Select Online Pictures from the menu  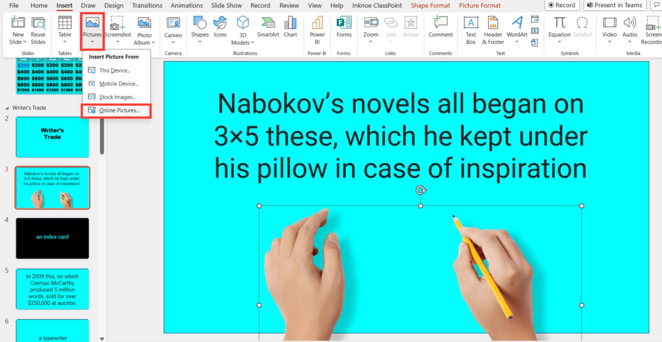click(x=116, y=111)
